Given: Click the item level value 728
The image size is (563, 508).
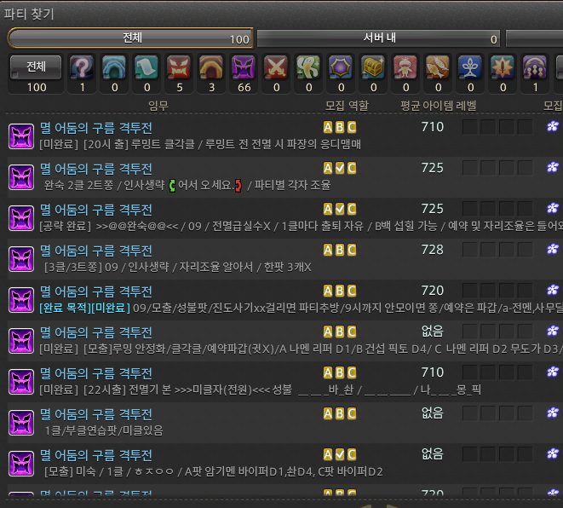Looking at the screenshot, I should 433,250.
